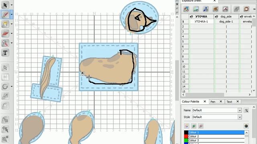Click exposure sheet vertical scroll down arrow
The image size is (257, 144).
(254, 90)
